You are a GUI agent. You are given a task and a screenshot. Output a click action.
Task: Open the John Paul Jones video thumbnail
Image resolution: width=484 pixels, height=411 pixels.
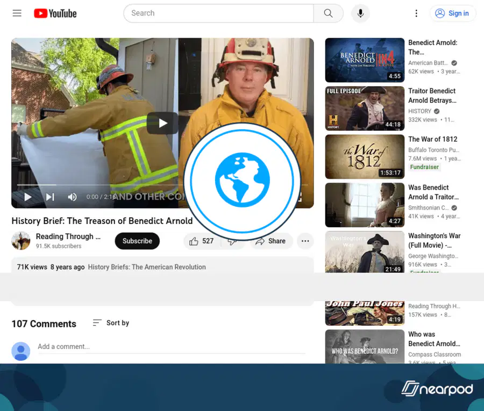[x=365, y=313]
